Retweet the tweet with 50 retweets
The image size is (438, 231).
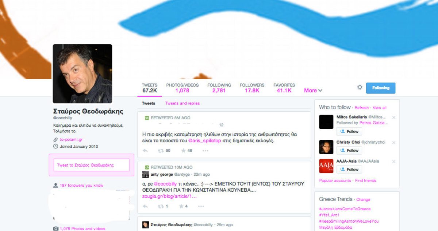coord(161,151)
